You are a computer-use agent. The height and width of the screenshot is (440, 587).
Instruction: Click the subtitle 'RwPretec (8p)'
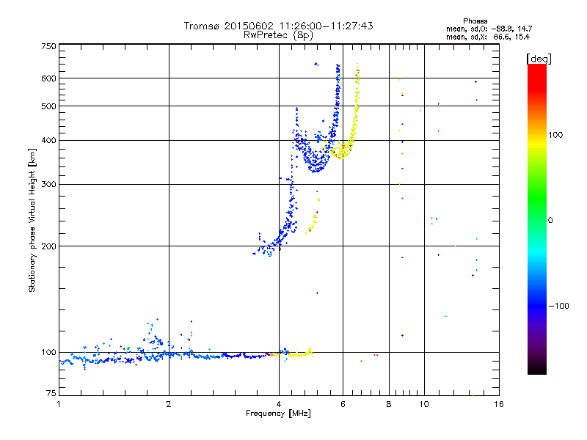(278, 35)
